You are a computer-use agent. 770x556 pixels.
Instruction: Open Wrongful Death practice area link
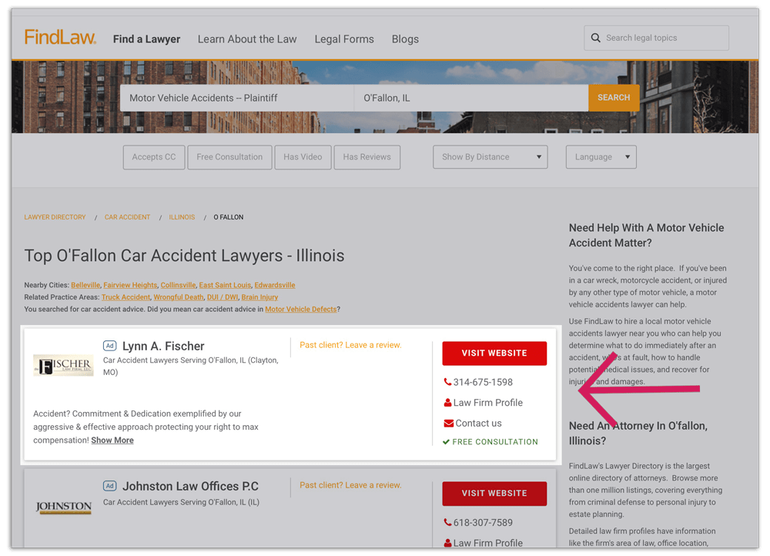179,297
